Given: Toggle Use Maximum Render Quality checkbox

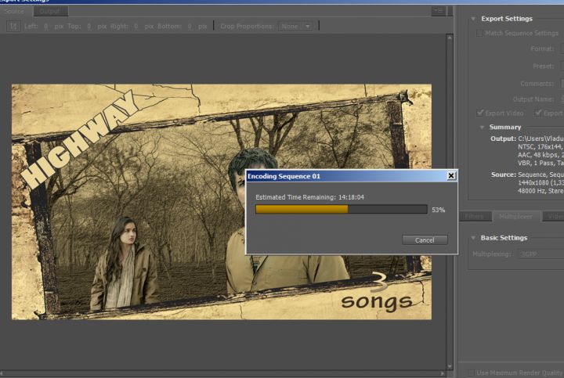Looking at the screenshot, I should (471, 373).
